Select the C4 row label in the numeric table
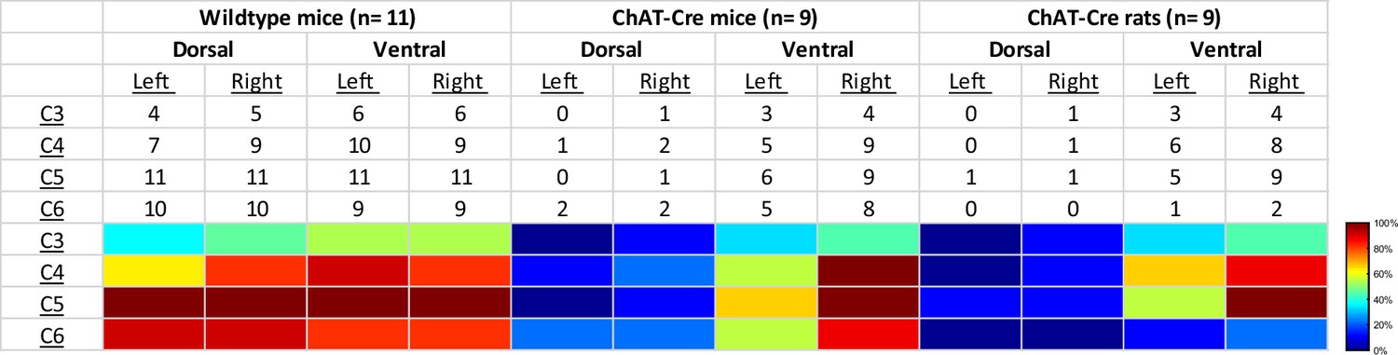Image resolution: width=1398 pixels, height=355 pixels. point(51,147)
